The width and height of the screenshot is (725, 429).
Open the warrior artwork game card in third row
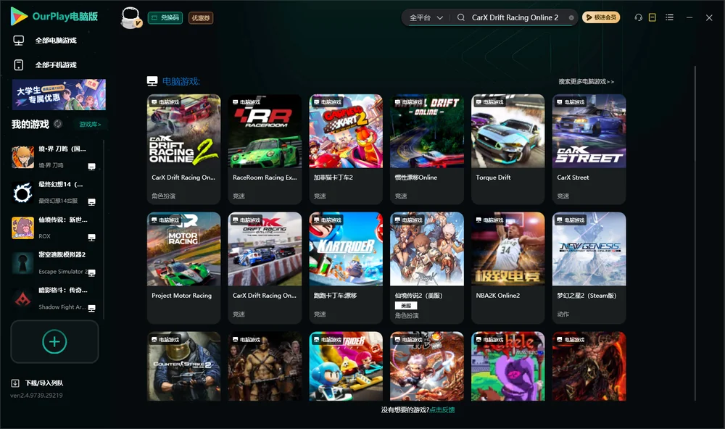[265, 366]
